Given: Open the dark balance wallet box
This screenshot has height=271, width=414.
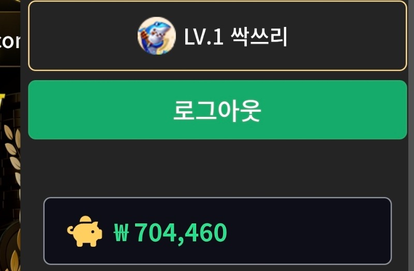Looking at the screenshot, I should click(217, 231).
